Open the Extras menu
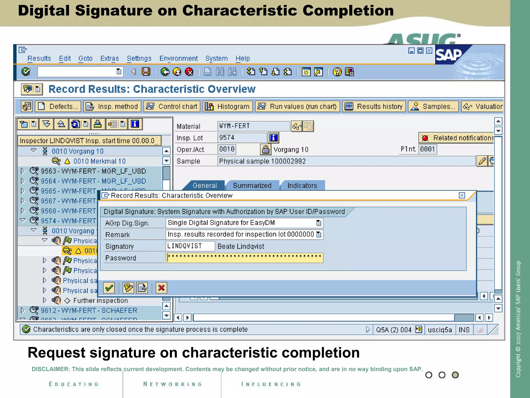 (110, 58)
